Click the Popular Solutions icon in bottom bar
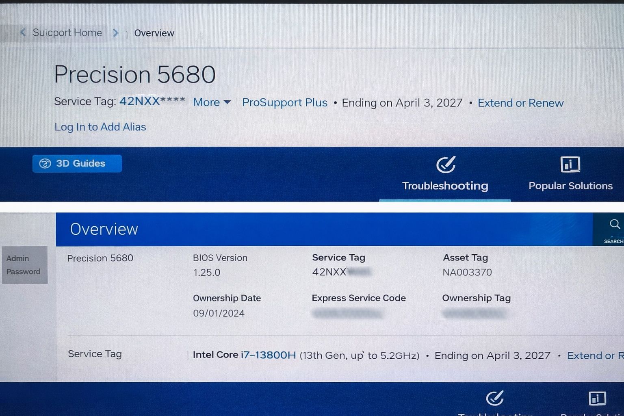This screenshot has width=624, height=416. tap(597, 399)
